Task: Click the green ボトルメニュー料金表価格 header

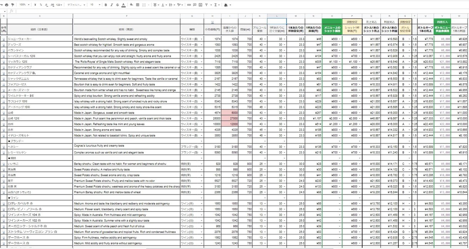Action: point(442,30)
